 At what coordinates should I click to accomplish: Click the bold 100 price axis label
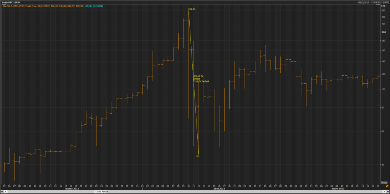[383, 89]
